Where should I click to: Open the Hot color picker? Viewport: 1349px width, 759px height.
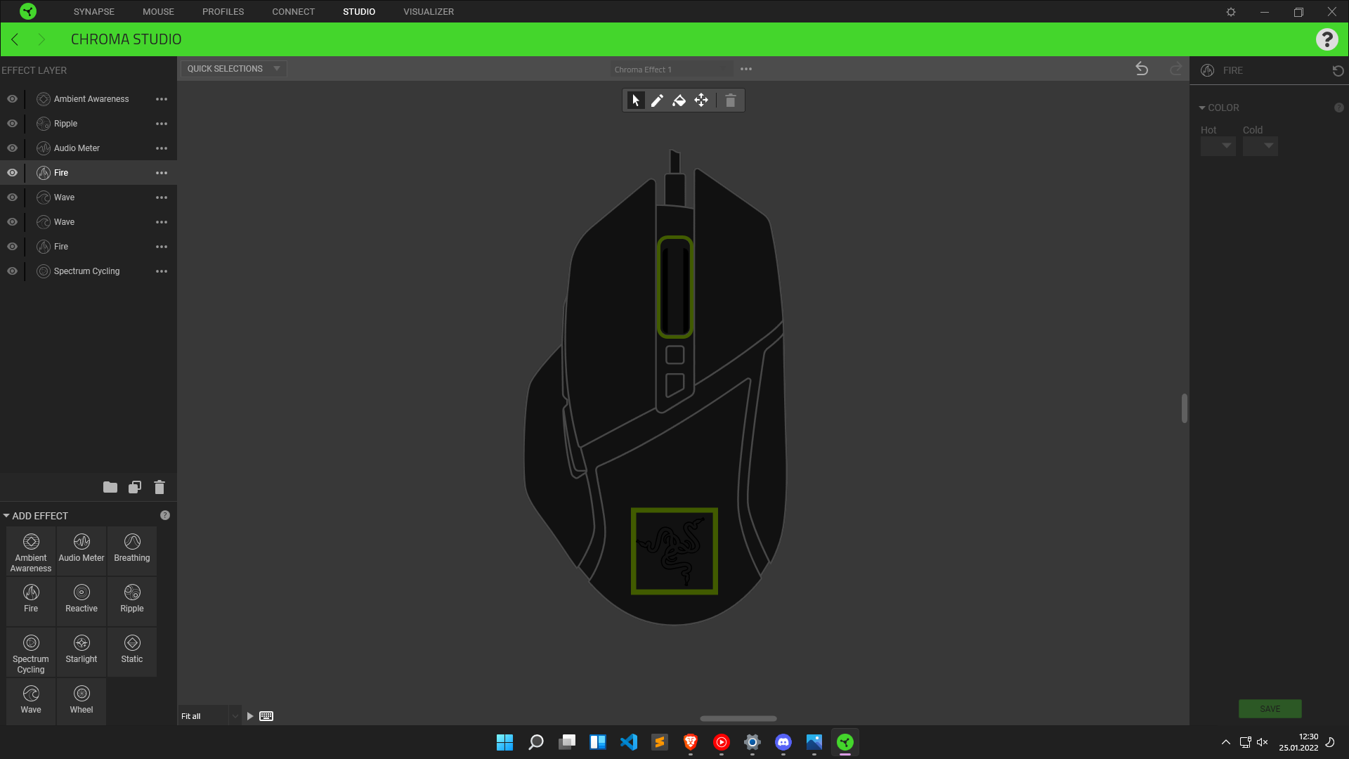click(x=1218, y=146)
